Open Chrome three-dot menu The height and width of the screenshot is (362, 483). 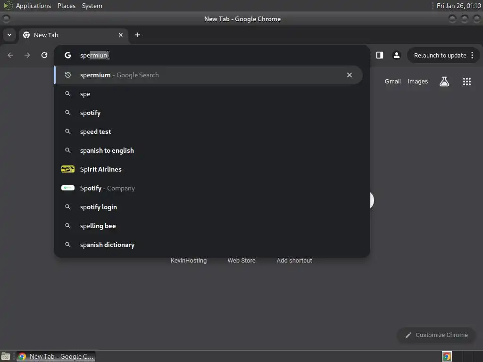click(472, 56)
